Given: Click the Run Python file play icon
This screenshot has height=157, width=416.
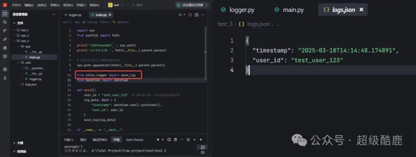Looking at the screenshot, I should coord(180,15).
